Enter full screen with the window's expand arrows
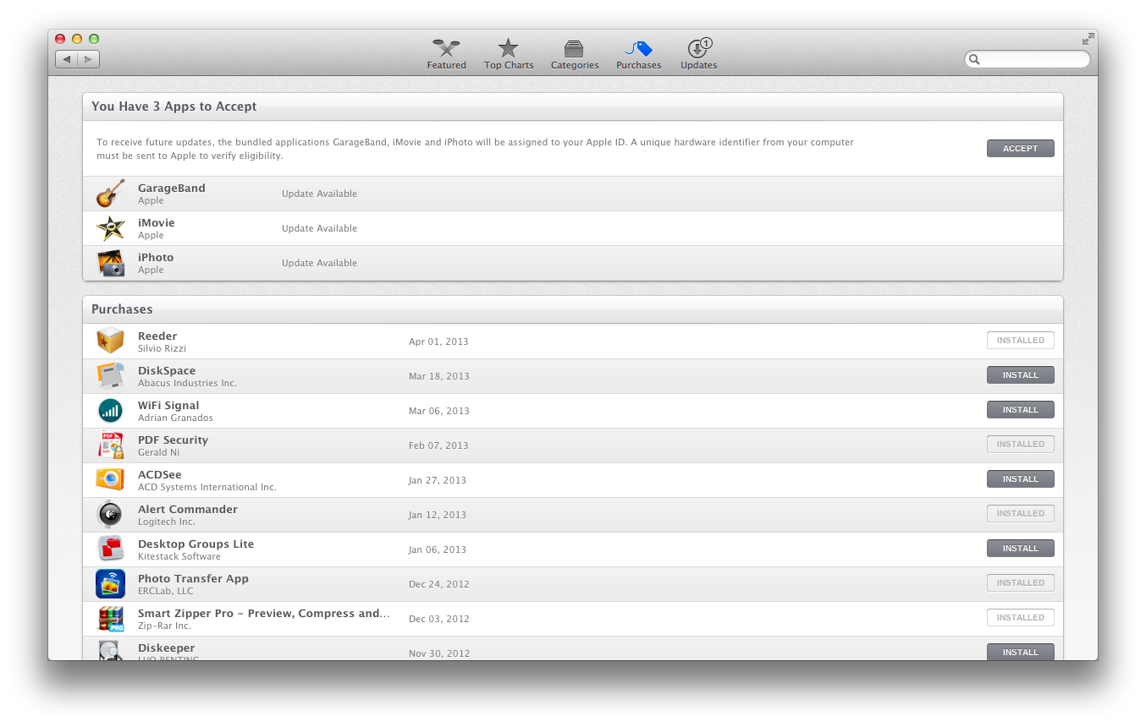 (x=1088, y=39)
